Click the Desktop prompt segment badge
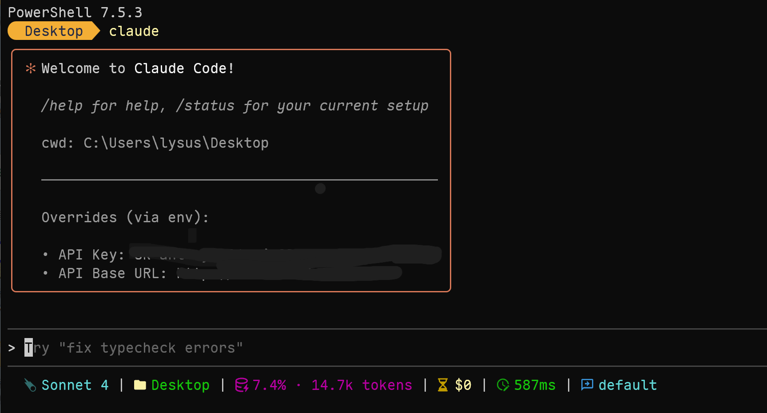 tap(54, 31)
